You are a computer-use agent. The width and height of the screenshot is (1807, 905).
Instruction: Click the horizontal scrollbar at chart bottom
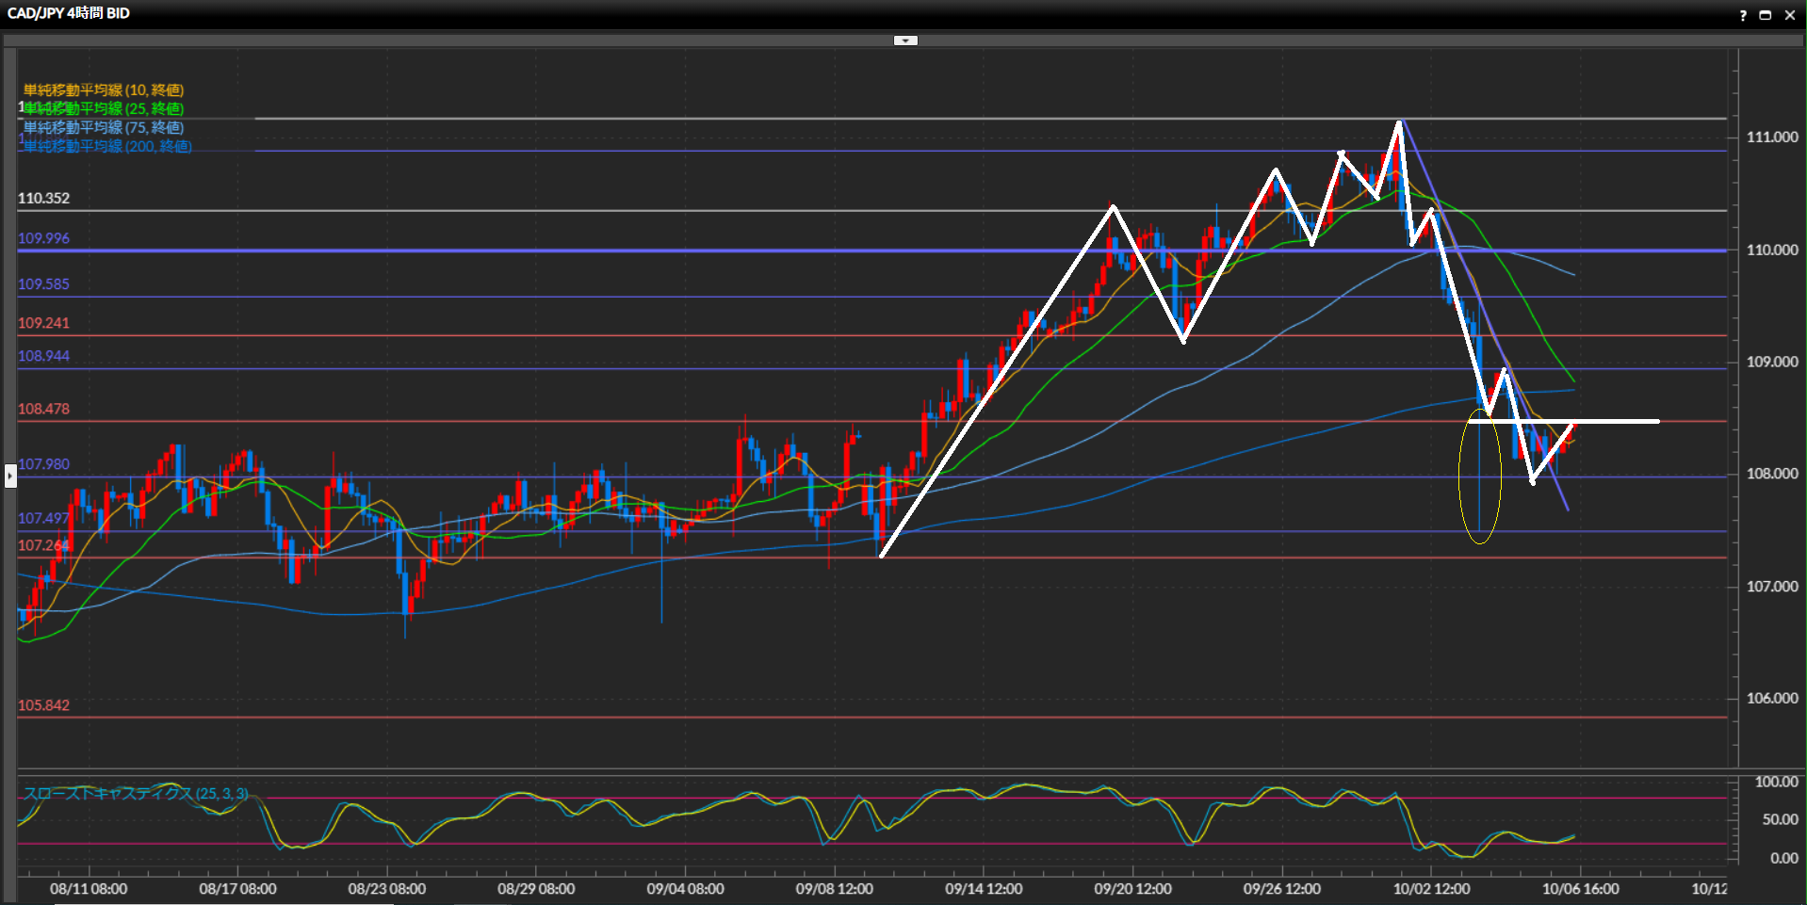tap(224, 903)
